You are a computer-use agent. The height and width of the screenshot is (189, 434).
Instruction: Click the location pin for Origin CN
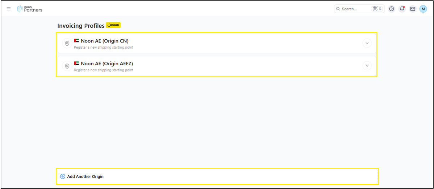(x=67, y=43)
